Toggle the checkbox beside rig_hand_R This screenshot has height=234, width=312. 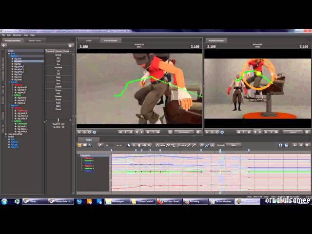3,113
